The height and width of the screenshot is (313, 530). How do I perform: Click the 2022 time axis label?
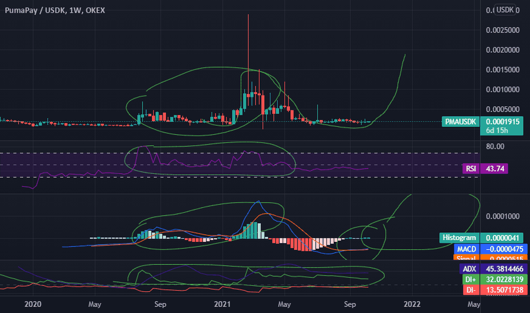(x=412, y=304)
